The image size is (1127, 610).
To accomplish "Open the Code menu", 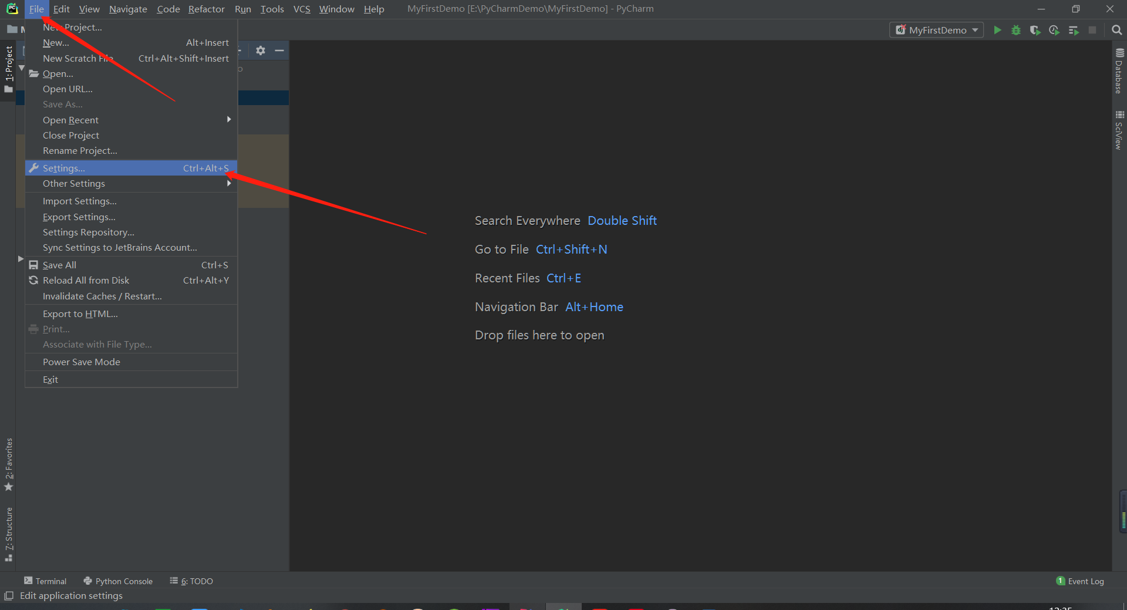I will (168, 9).
